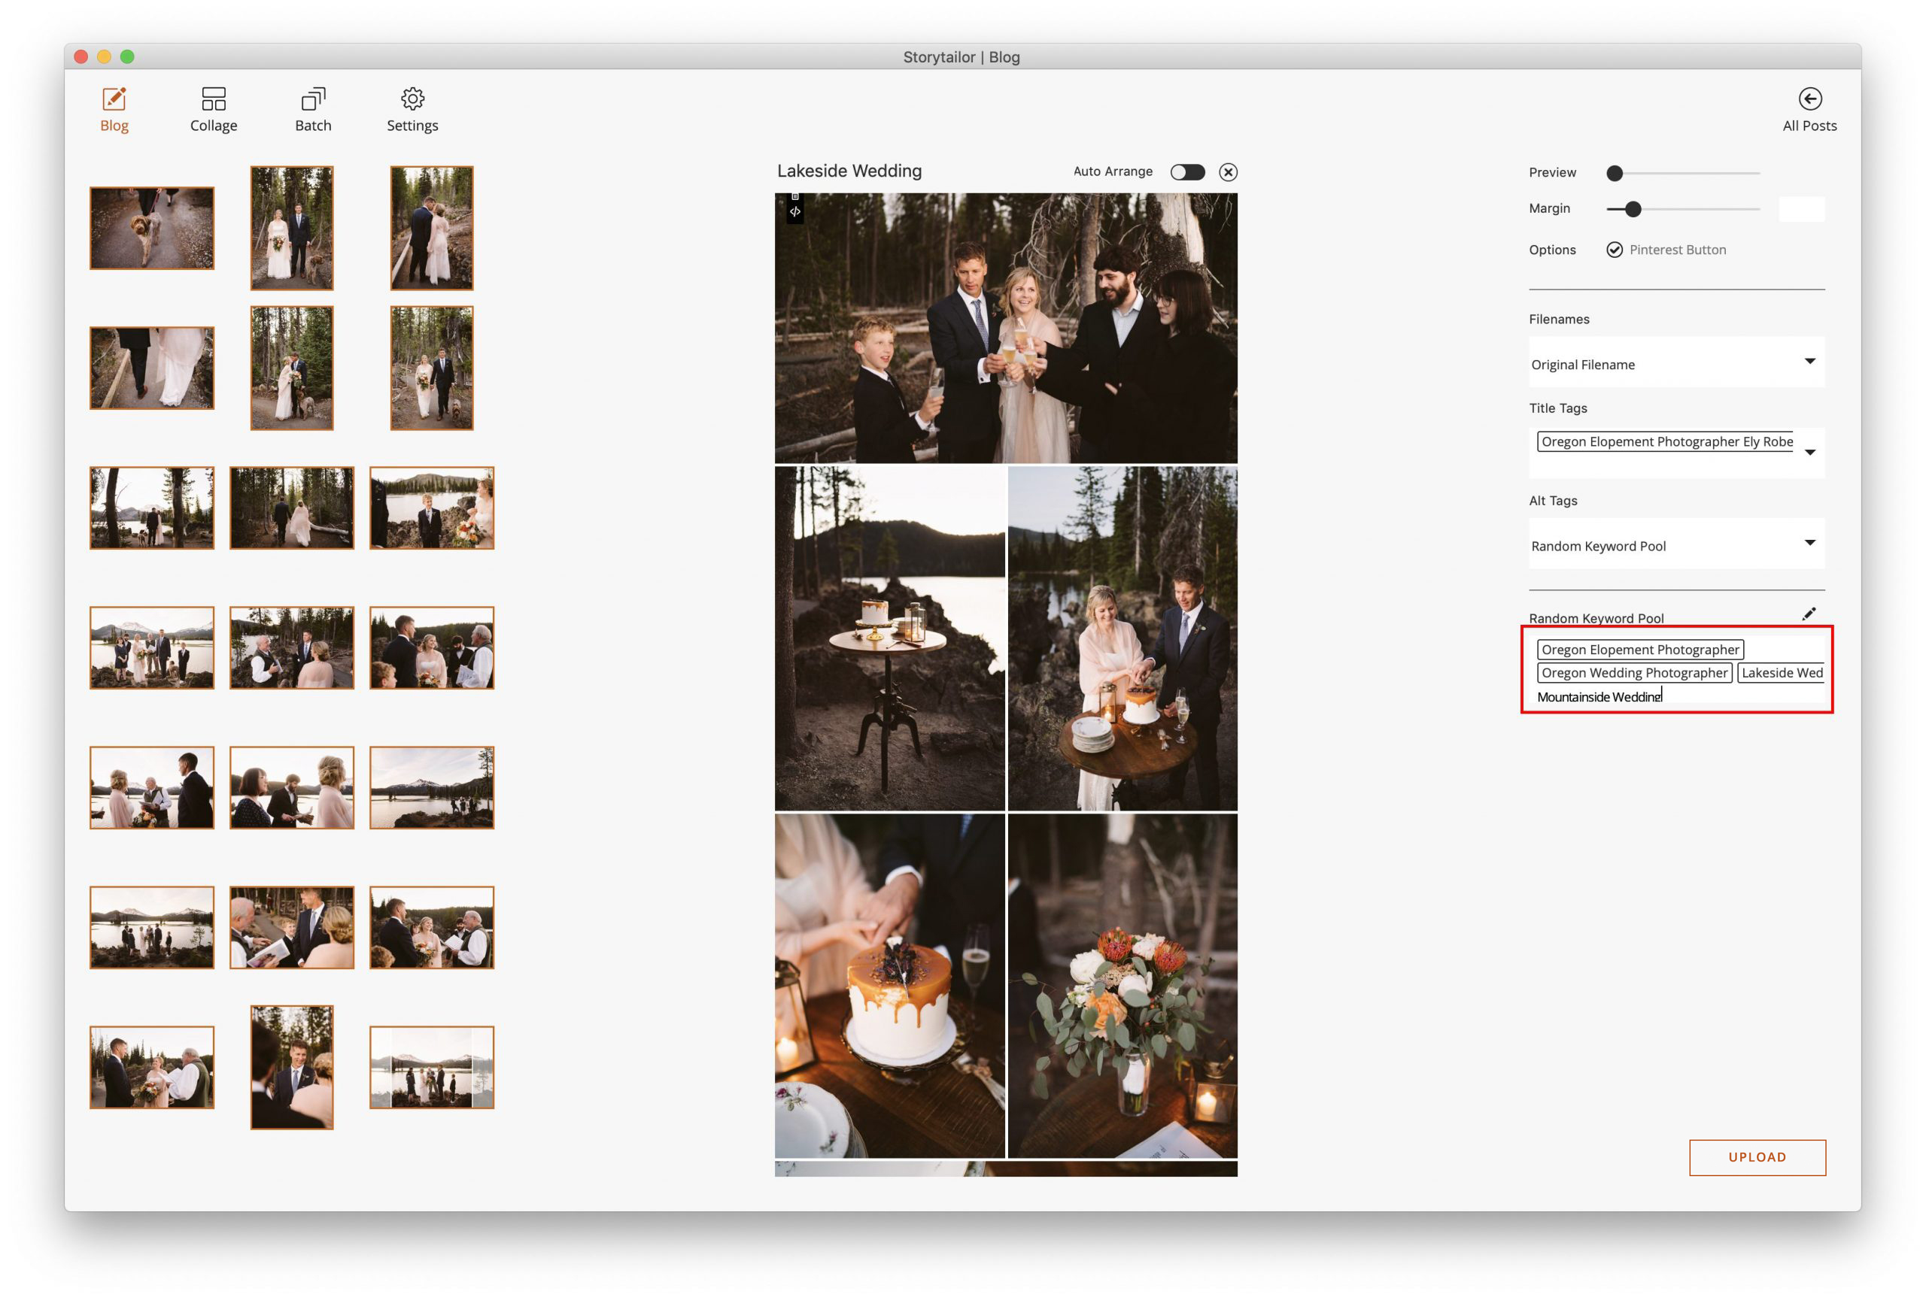This screenshot has width=1926, height=1297.
Task: Select the large family group portrait by lake thumbnail
Action: (x=151, y=647)
